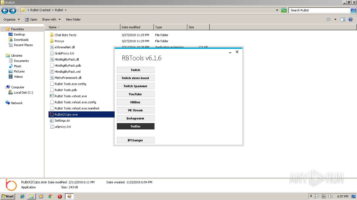Select Network in navigation pane
357x200 pixels.
click(x=17, y=103)
